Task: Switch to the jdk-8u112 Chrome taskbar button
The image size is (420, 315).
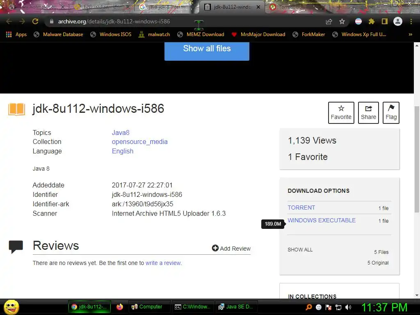Action: [89, 307]
